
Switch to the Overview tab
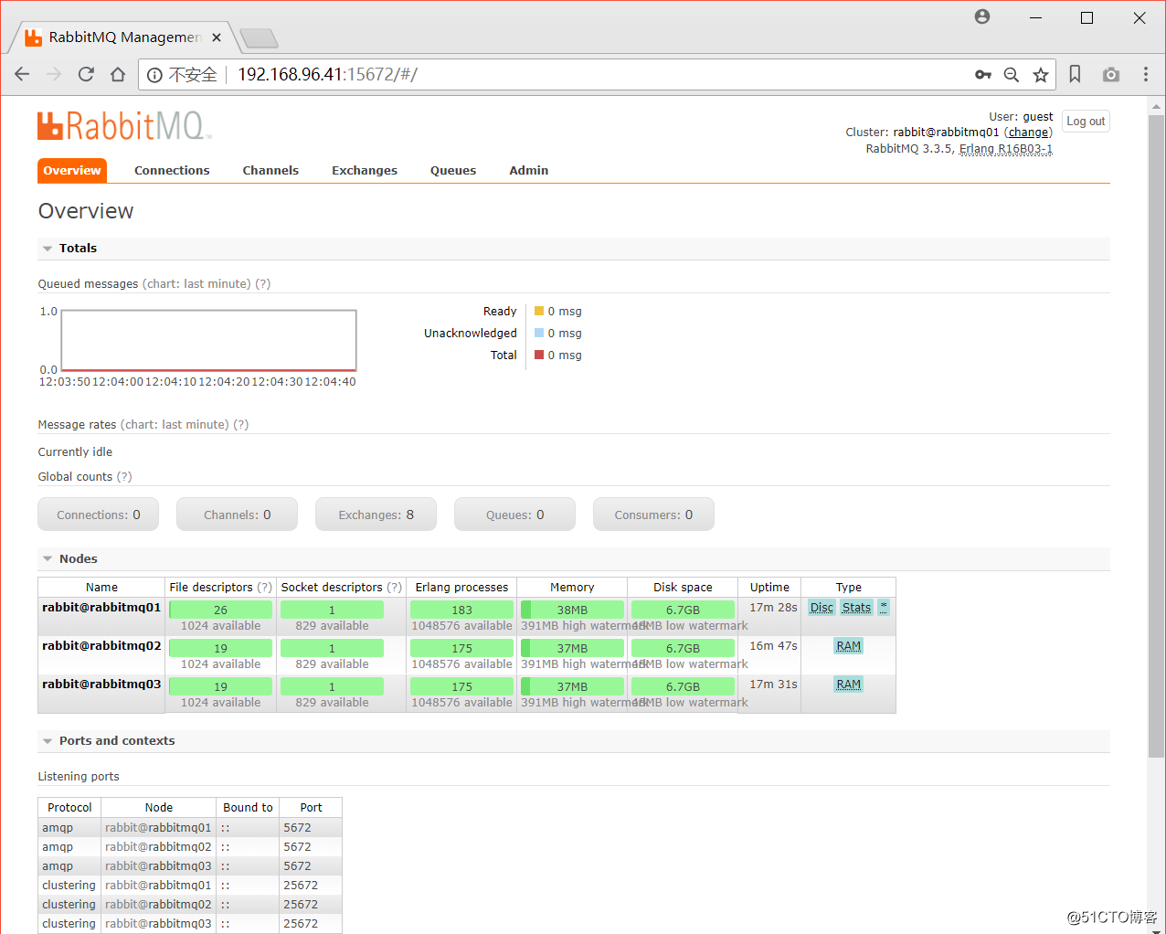click(72, 170)
